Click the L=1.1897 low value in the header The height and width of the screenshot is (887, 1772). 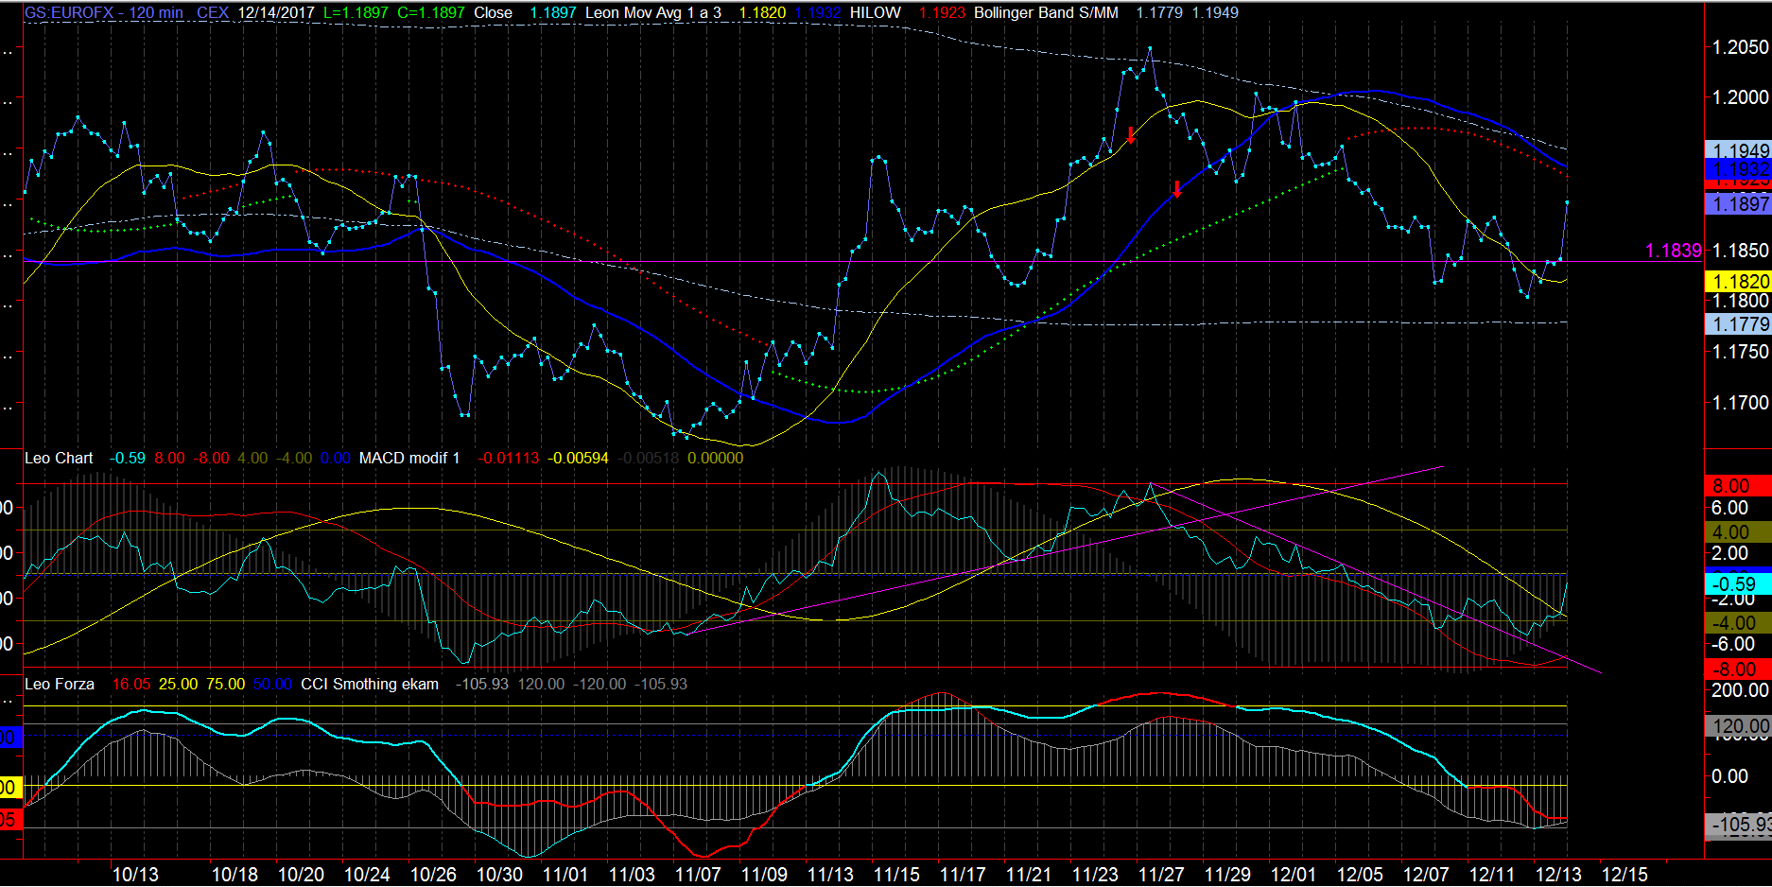pyautogui.click(x=356, y=12)
